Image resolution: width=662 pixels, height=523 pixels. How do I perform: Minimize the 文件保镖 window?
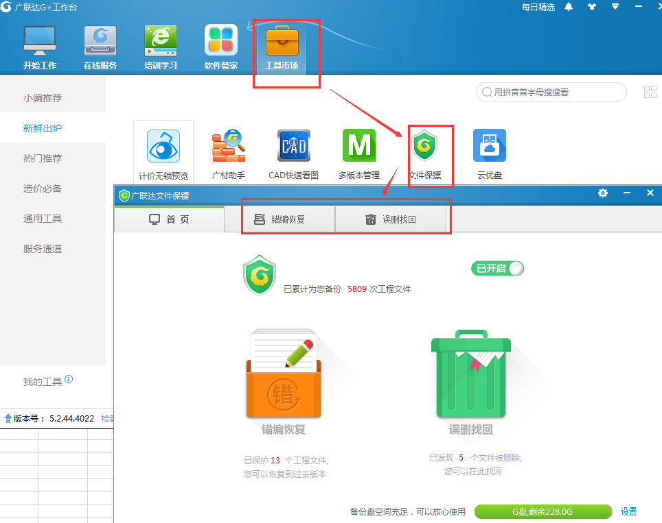[x=627, y=193]
